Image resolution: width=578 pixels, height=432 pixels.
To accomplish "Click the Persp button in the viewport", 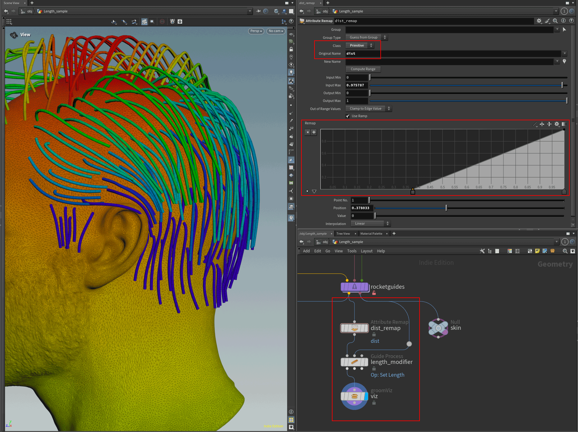I will [255, 31].
